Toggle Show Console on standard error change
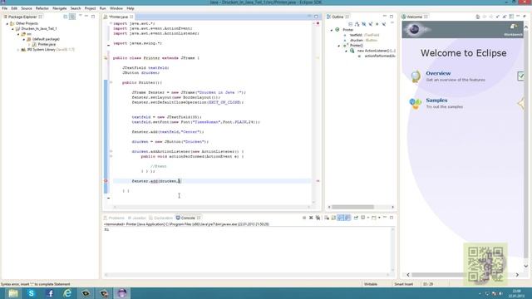Screen dimensions: 532x299 pos(347,218)
